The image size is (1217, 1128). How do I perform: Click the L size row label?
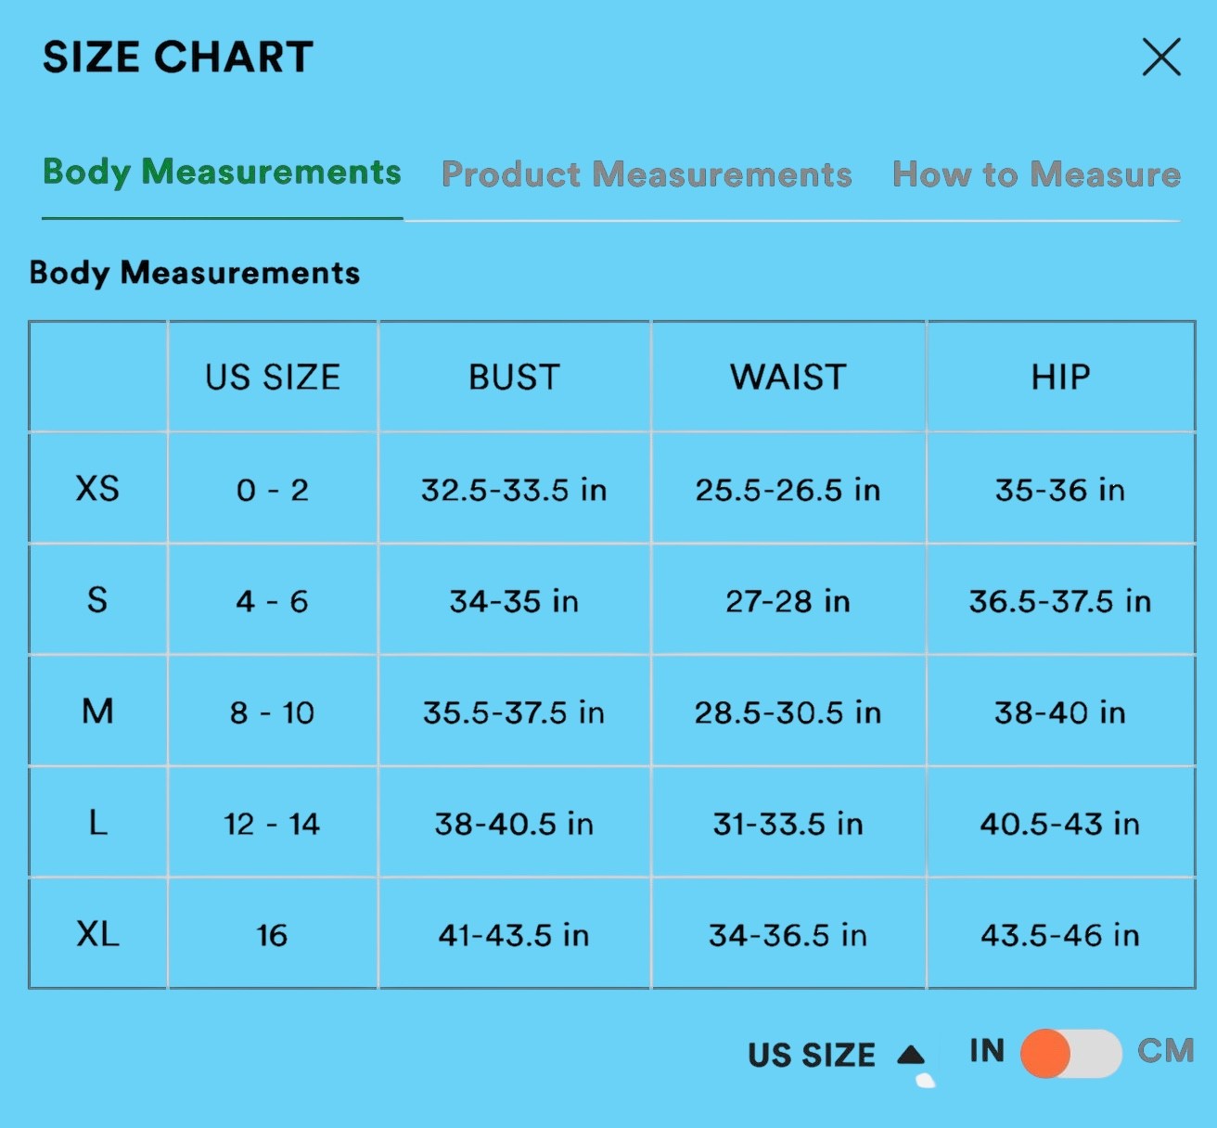97,823
